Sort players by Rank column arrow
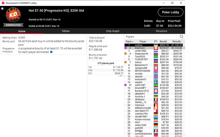The width and height of the screenshot is (220, 137). click(133, 42)
